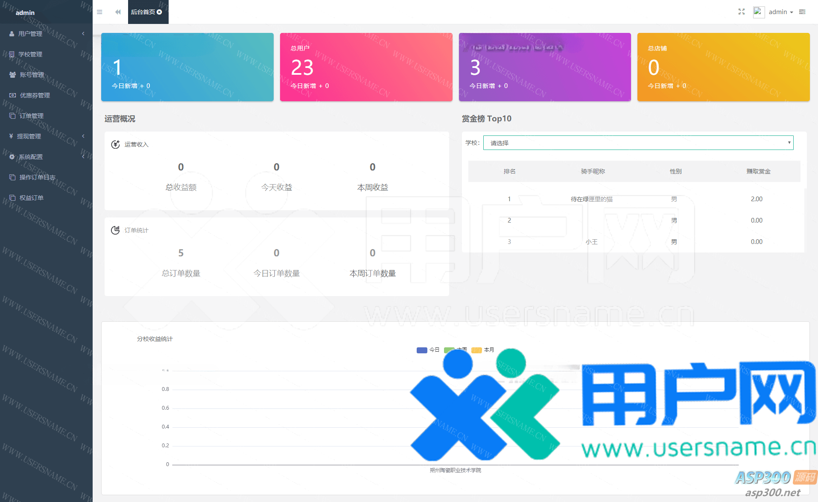Click the hamburger menu collapse icon
Viewport: 818px width, 502px height.
tap(99, 12)
